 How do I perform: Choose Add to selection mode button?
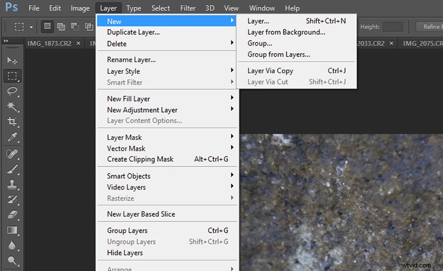pos(61,27)
